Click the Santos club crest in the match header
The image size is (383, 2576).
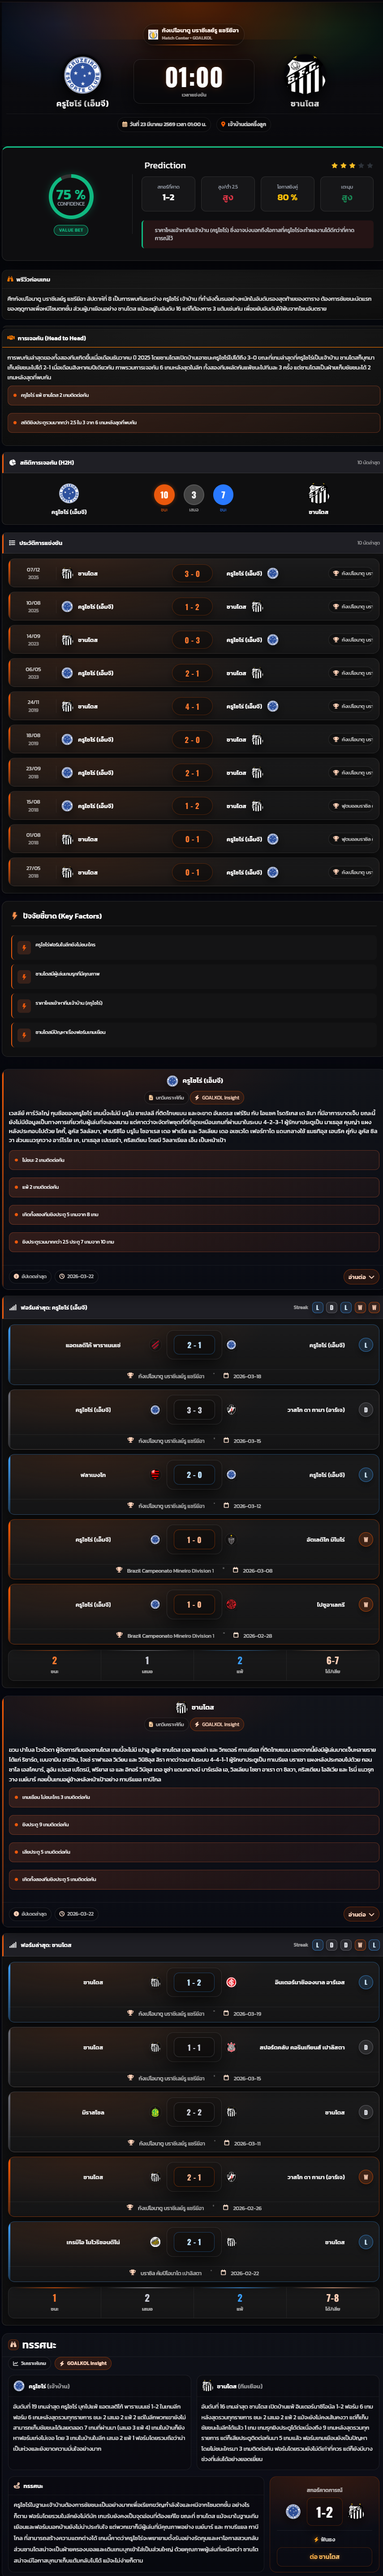point(304,75)
